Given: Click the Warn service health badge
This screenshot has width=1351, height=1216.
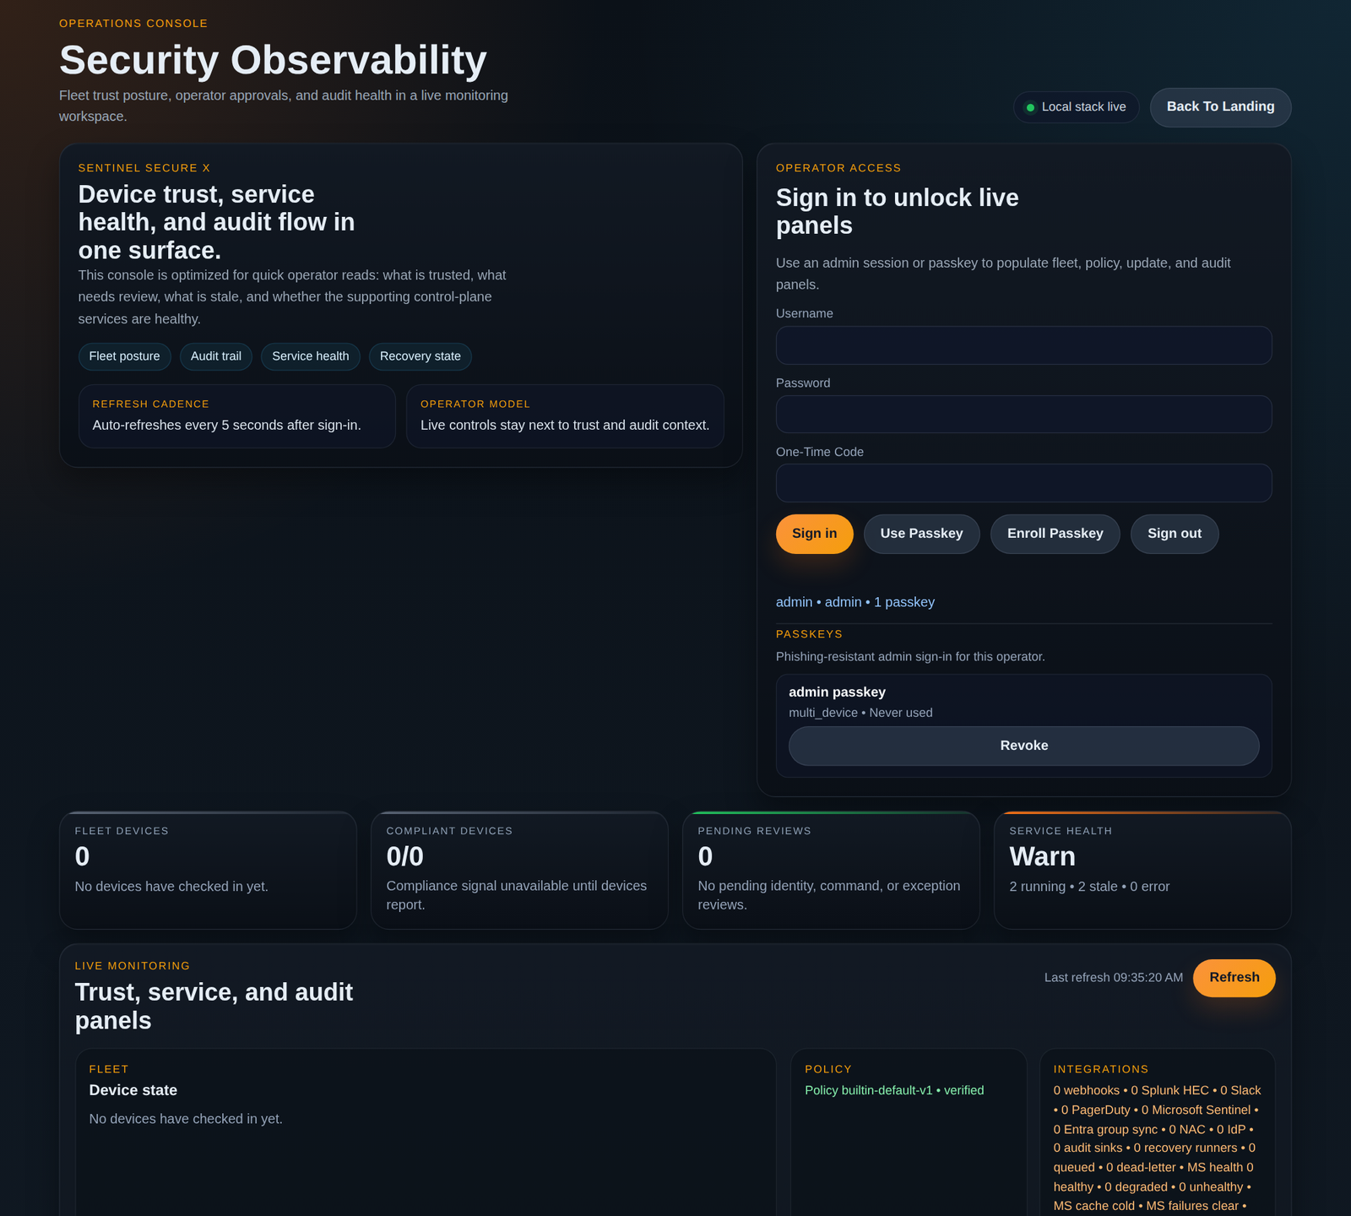Looking at the screenshot, I should pyautogui.click(x=1041, y=856).
